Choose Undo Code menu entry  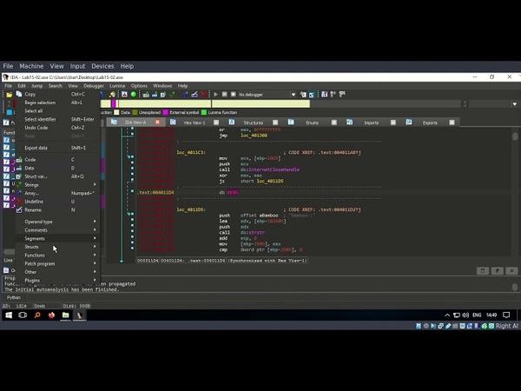(58, 128)
